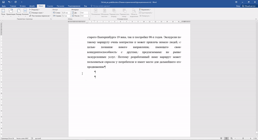Click the zoom slider handle
258x140 pixels.
click(x=243, y=138)
